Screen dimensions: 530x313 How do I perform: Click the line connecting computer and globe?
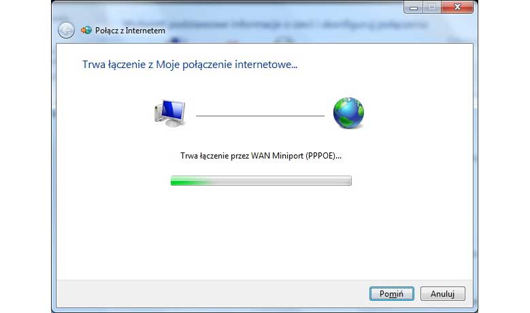260,116
